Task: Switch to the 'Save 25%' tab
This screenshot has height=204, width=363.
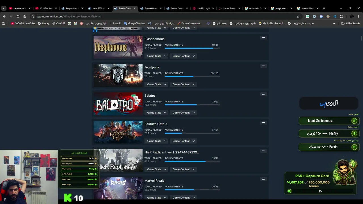Action: (98, 8)
